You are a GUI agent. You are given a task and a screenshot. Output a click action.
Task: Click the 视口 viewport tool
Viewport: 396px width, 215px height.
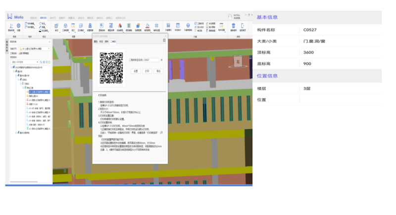pos(73,27)
